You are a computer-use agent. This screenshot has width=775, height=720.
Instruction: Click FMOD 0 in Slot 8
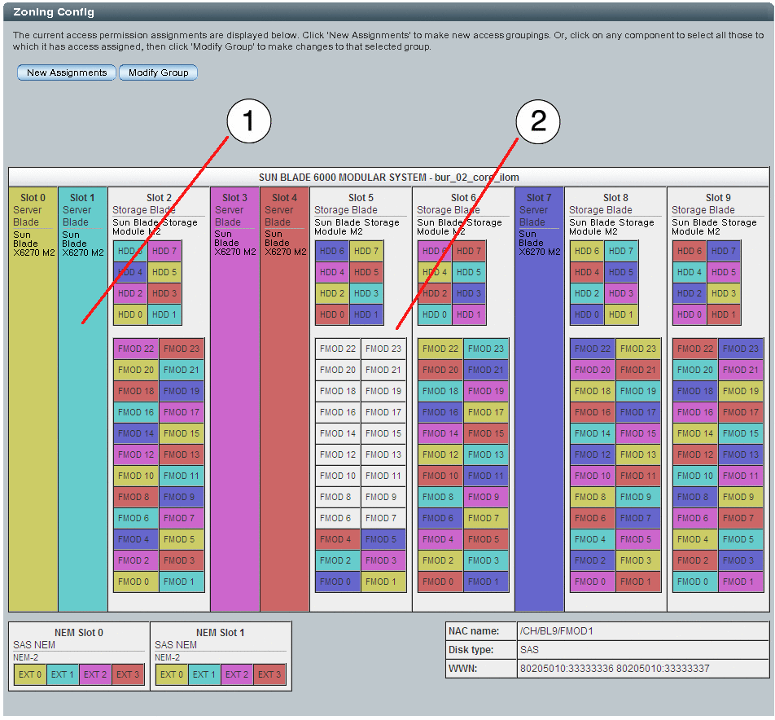click(593, 582)
